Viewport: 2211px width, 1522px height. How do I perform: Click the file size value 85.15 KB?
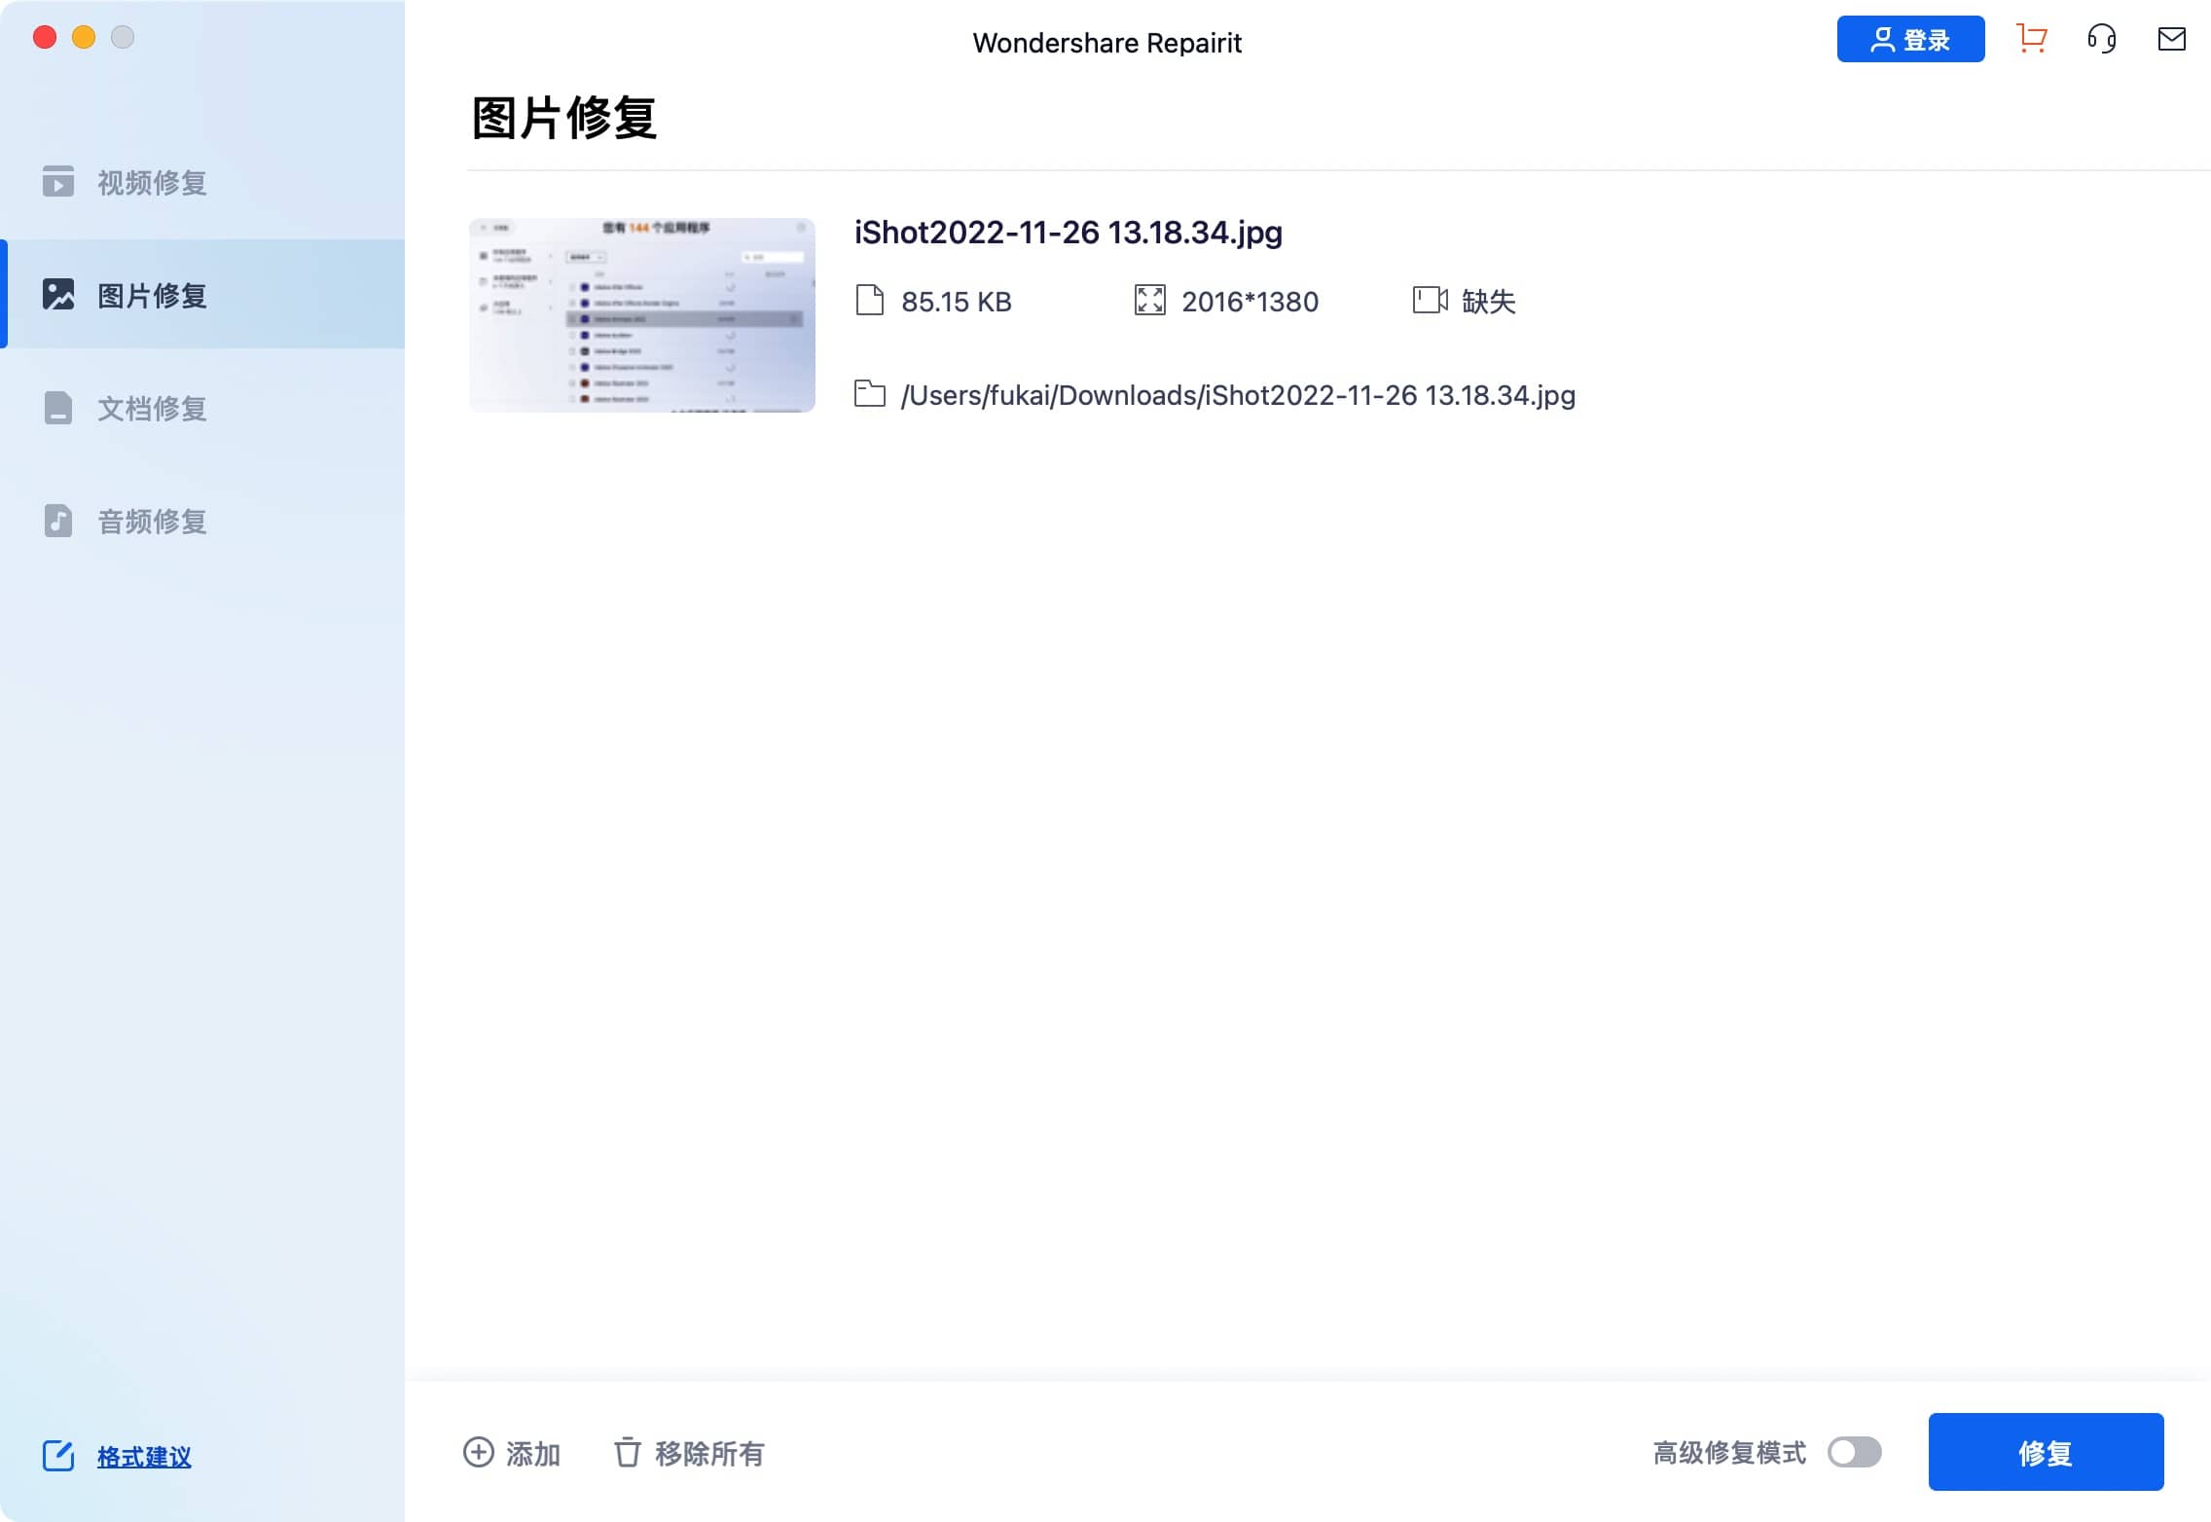(x=957, y=302)
